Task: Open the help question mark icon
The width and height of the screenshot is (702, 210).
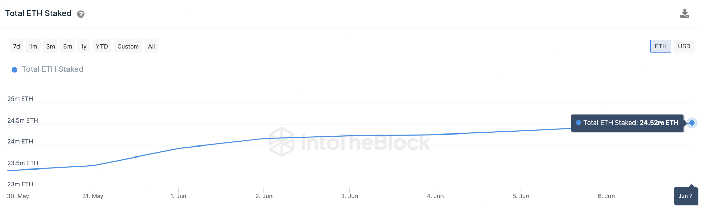Action: tap(81, 14)
